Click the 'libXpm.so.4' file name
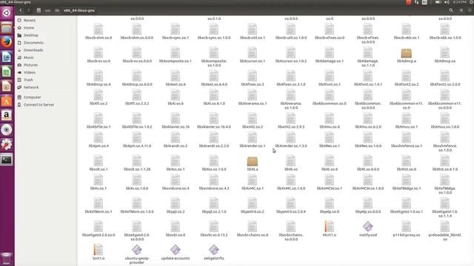 coord(99,146)
